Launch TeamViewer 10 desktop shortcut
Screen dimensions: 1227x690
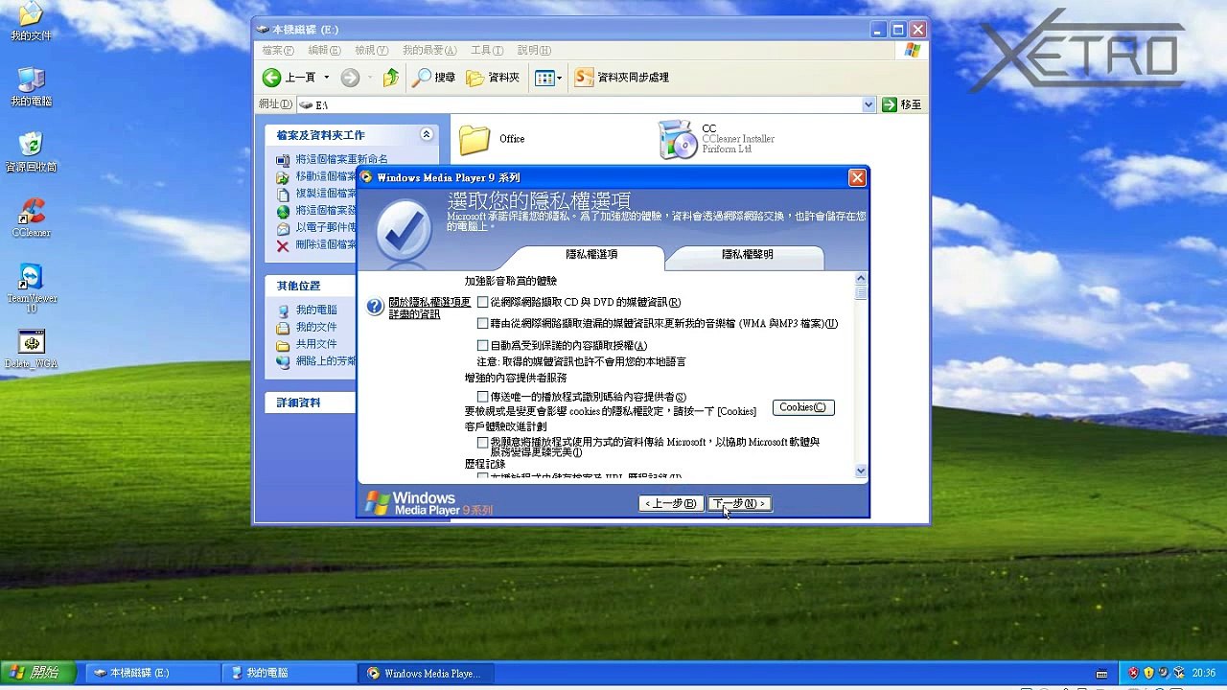tap(32, 288)
